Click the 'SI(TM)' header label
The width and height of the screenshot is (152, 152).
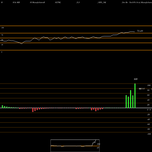(x=58, y=2)
